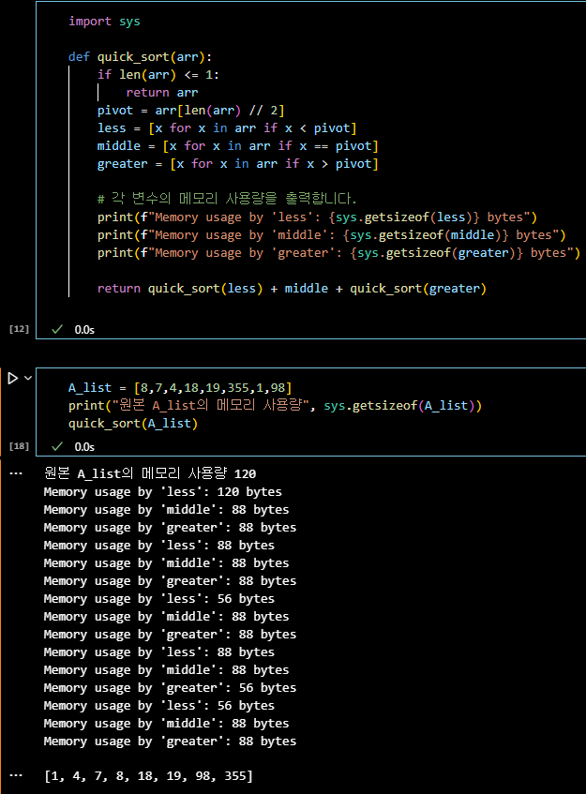Click the 'if len(arr) <= 1:' line
The height and width of the screenshot is (794, 586).
tap(158, 75)
